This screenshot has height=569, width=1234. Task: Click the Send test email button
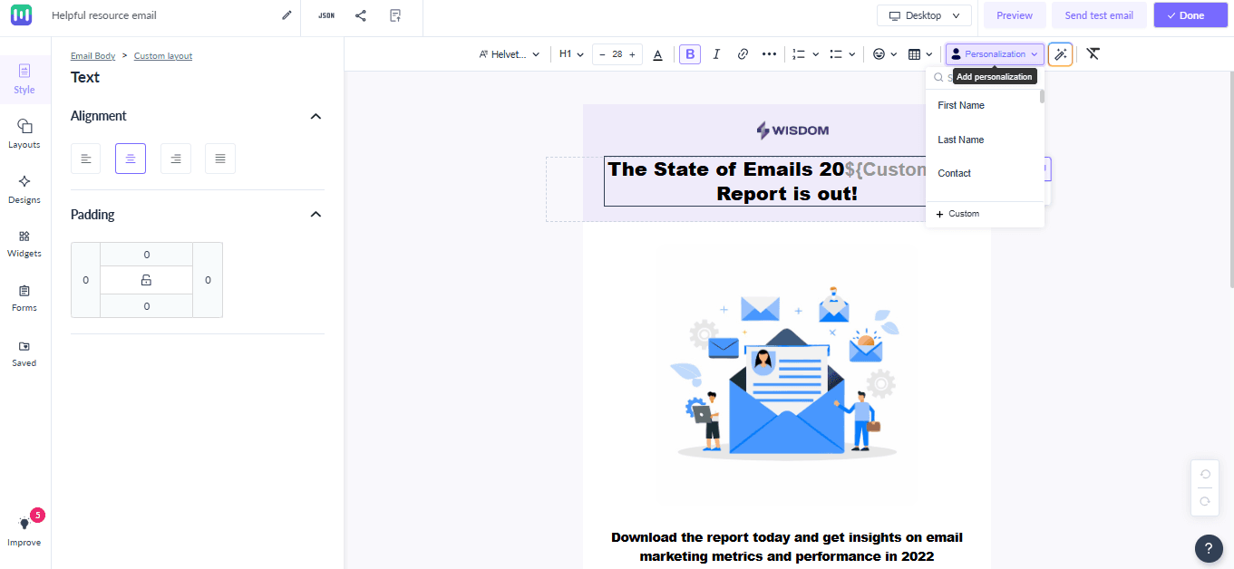point(1099,15)
